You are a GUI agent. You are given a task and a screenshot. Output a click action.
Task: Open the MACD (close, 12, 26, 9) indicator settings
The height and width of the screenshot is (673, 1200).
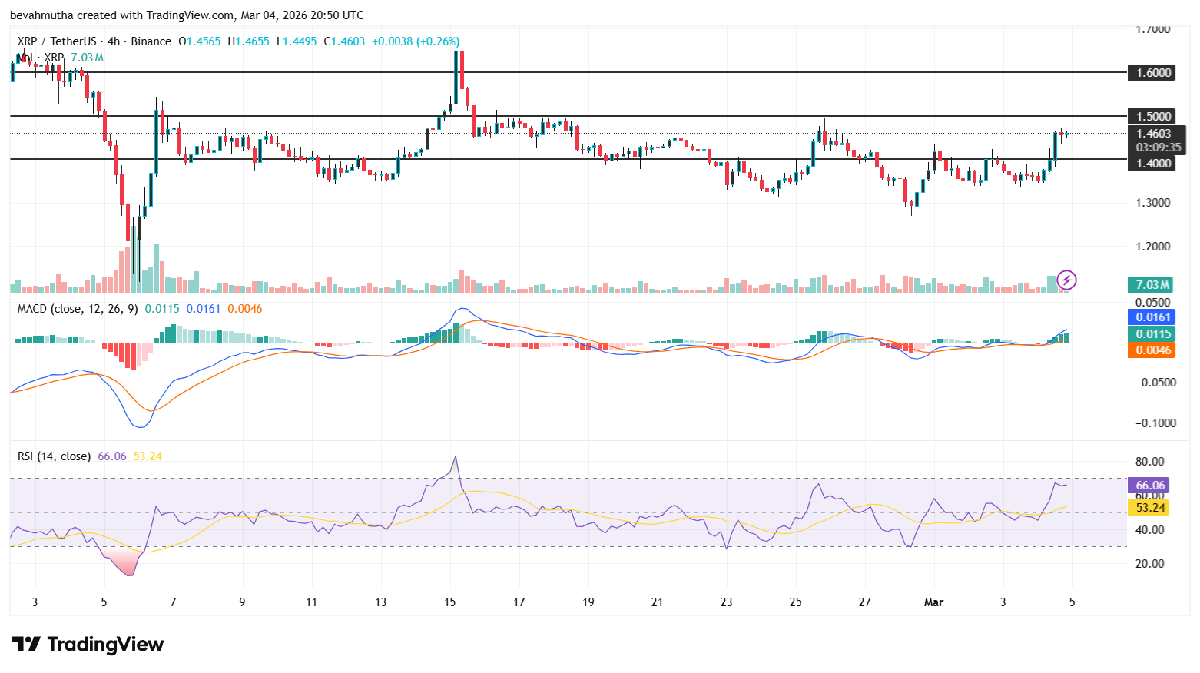(x=78, y=308)
